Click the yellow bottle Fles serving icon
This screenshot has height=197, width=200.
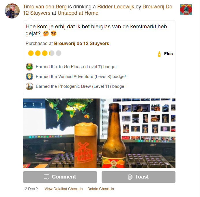coord(159,54)
